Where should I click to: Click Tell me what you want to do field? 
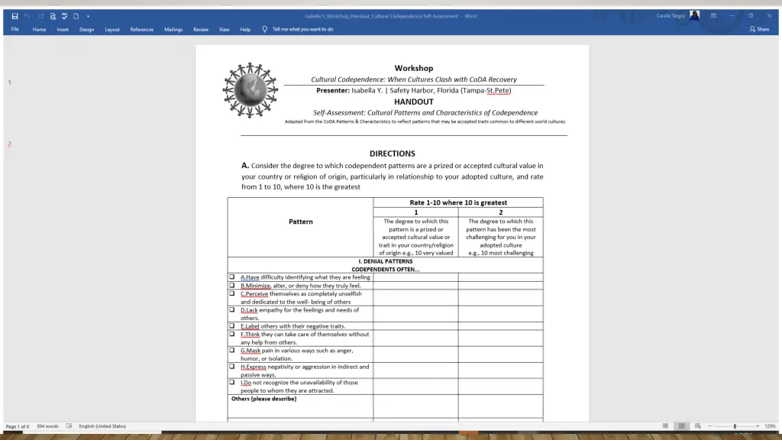[302, 30]
